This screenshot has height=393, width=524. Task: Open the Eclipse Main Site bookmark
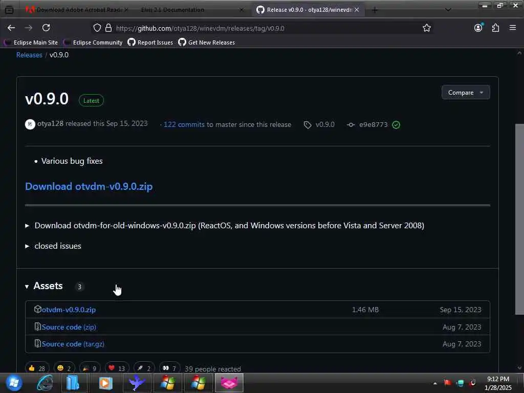click(31, 42)
